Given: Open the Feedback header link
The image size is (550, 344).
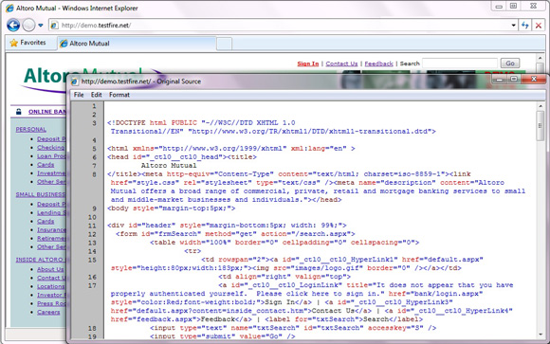Looking at the screenshot, I should [x=378, y=63].
